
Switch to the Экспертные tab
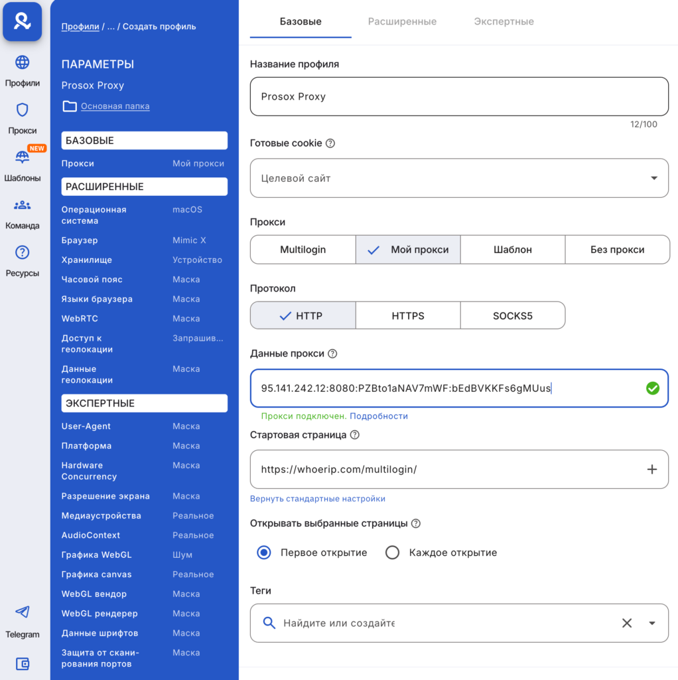[504, 21]
